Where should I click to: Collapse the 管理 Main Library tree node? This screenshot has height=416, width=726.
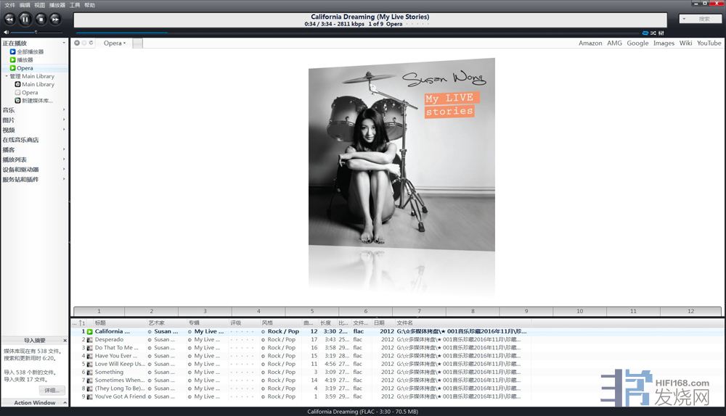pos(6,76)
